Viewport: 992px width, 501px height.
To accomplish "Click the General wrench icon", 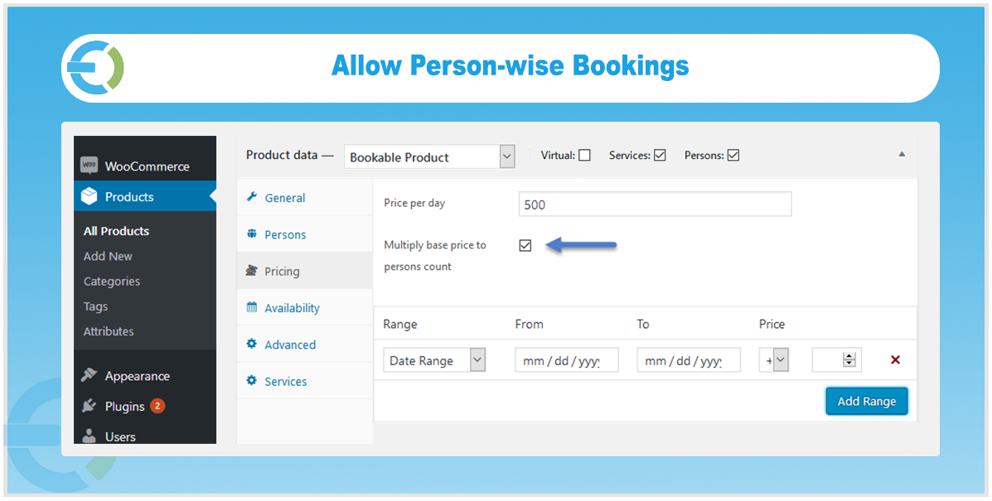I will [252, 198].
